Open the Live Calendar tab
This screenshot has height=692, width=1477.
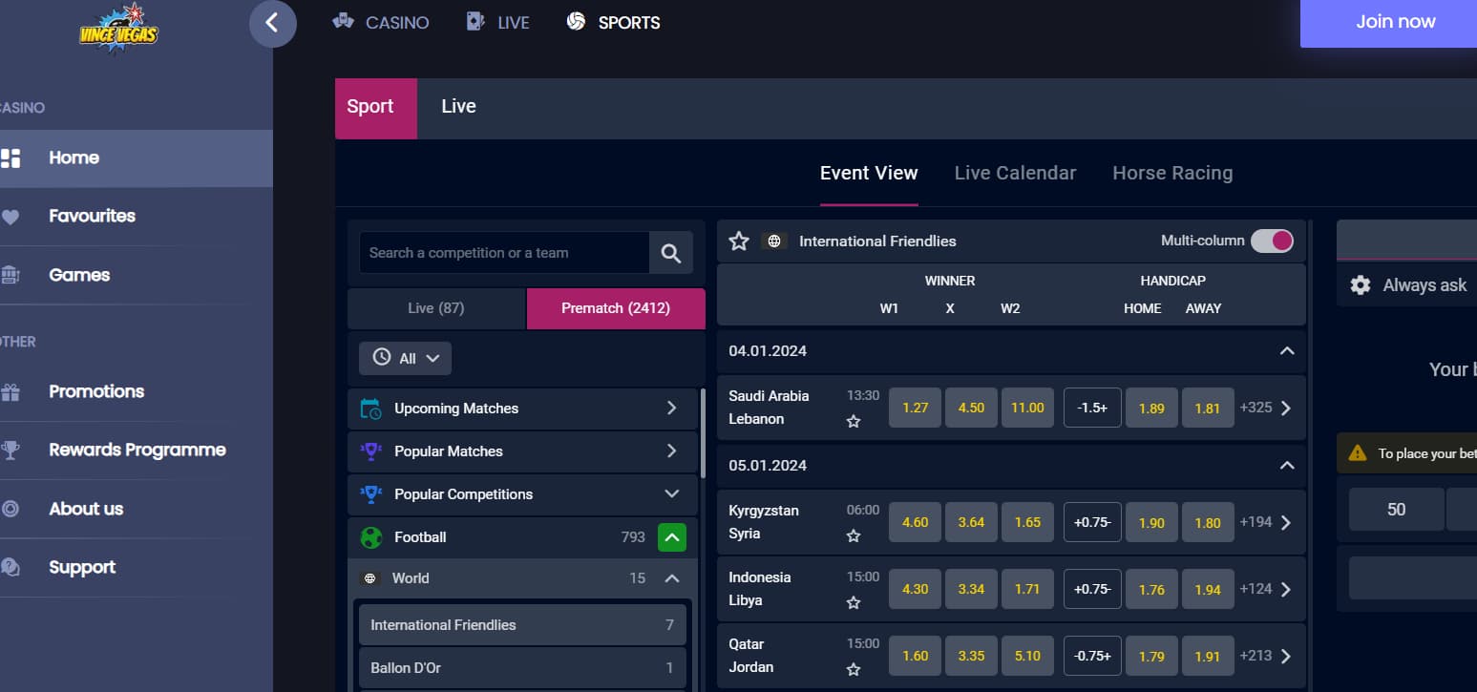(x=1015, y=173)
